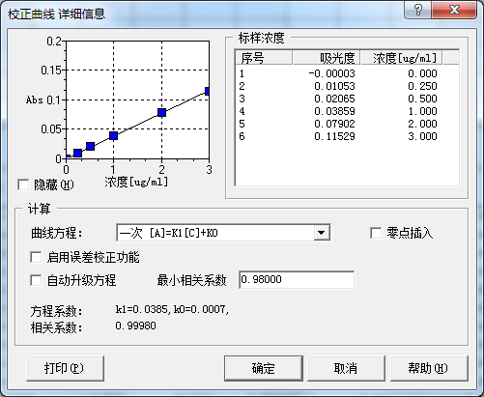Select row 2 with absorbance 0.01053
Viewport: 484px width, 397px height.
click(x=347, y=86)
